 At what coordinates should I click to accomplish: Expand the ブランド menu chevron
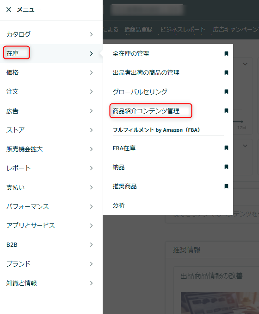click(91, 264)
